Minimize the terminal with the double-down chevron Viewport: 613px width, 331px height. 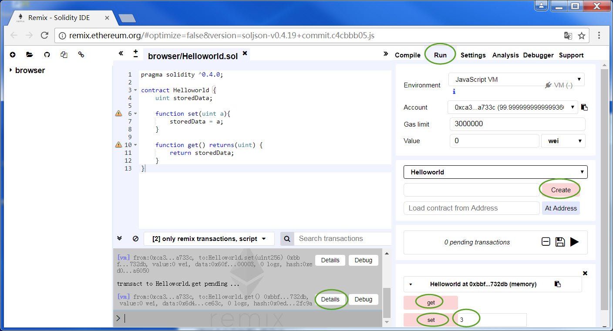tap(120, 238)
